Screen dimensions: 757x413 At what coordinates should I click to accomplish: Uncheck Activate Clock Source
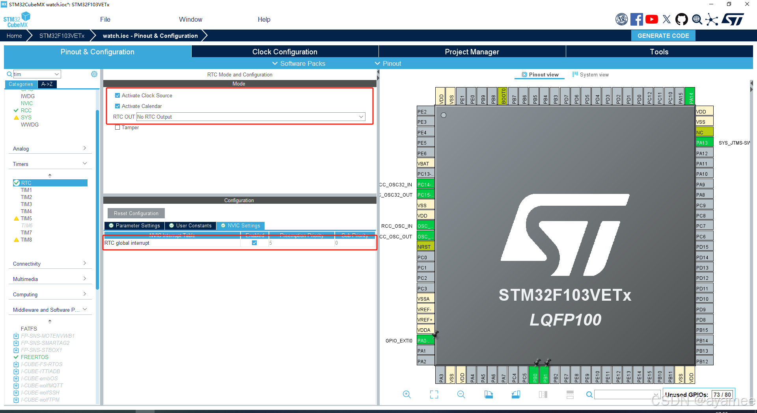(x=117, y=95)
